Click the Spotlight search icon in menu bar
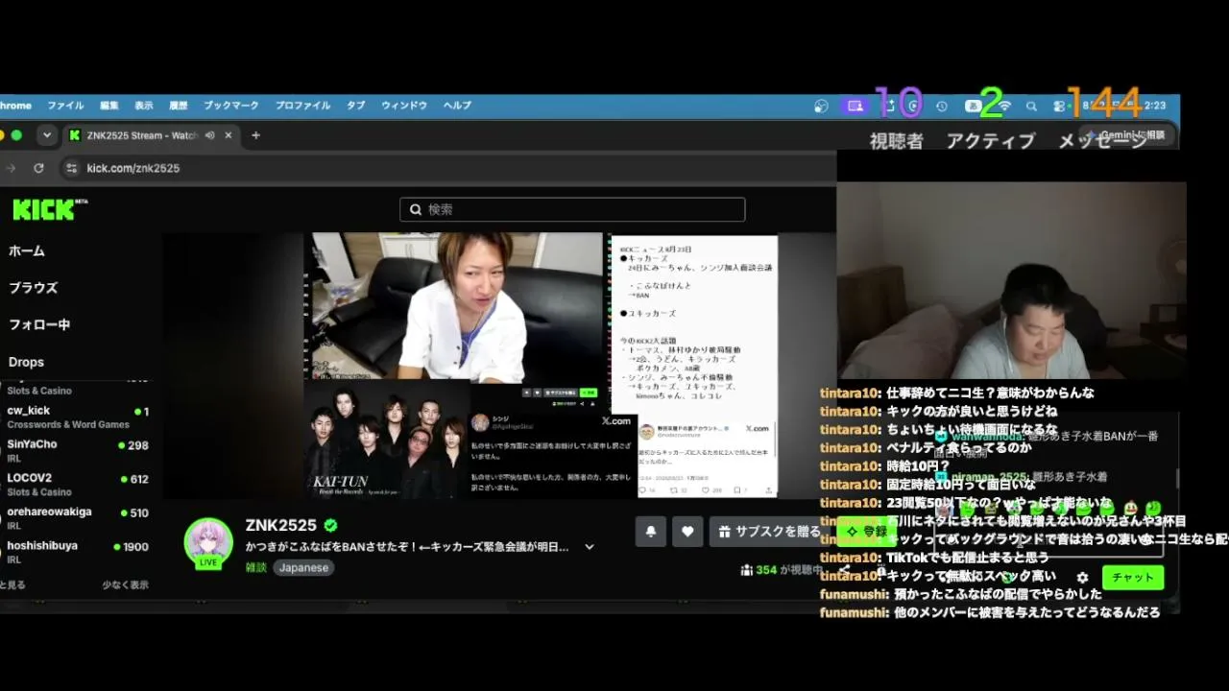The image size is (1229, 691). [1031, 107]
